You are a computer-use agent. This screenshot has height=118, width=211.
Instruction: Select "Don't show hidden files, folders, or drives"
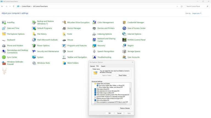(98, 85)
